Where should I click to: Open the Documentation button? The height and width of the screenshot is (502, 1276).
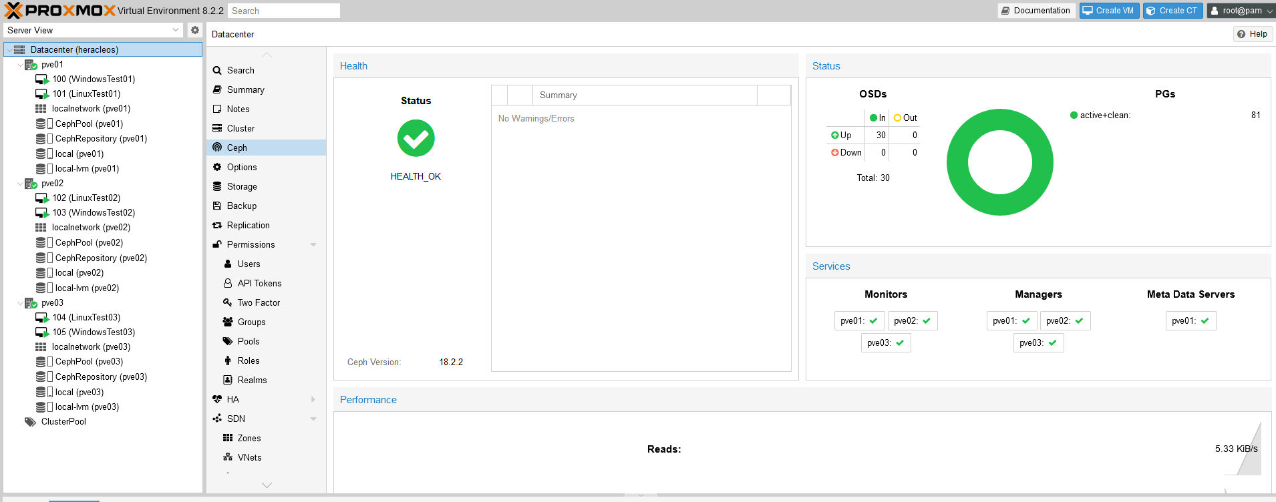click(1035, 11)
